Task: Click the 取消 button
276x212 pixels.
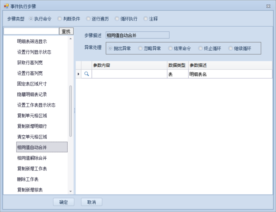Action: 91,202
